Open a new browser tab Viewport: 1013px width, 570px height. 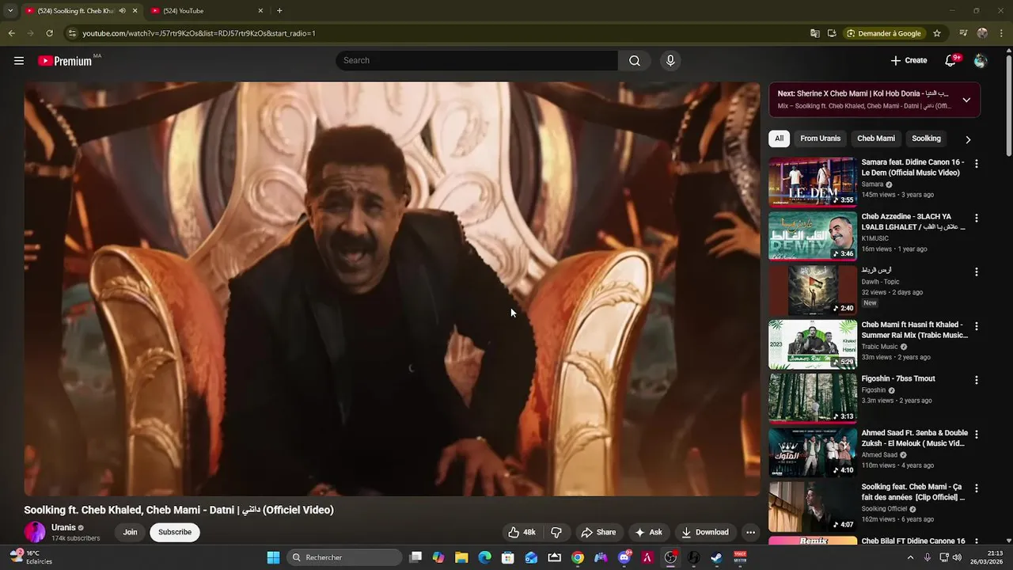click(x=279, y=10)
